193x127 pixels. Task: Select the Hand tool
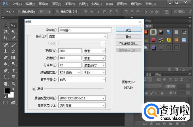point(5,84)
